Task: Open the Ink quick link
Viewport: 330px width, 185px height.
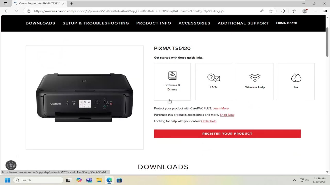Action: 296,81
